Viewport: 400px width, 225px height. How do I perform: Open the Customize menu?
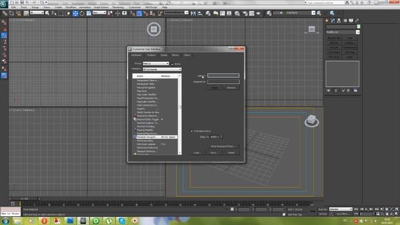tap(134, 7)
